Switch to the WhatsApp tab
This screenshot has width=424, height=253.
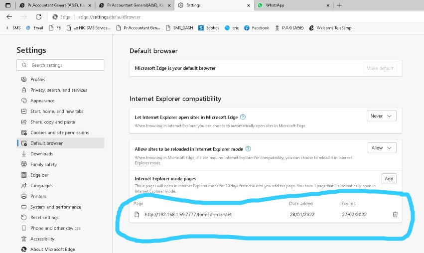coord(291,5)
